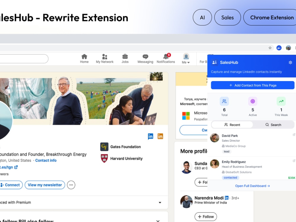Expand the Premium section chevron
Viewport: 296px width, 222px height.
160,202
